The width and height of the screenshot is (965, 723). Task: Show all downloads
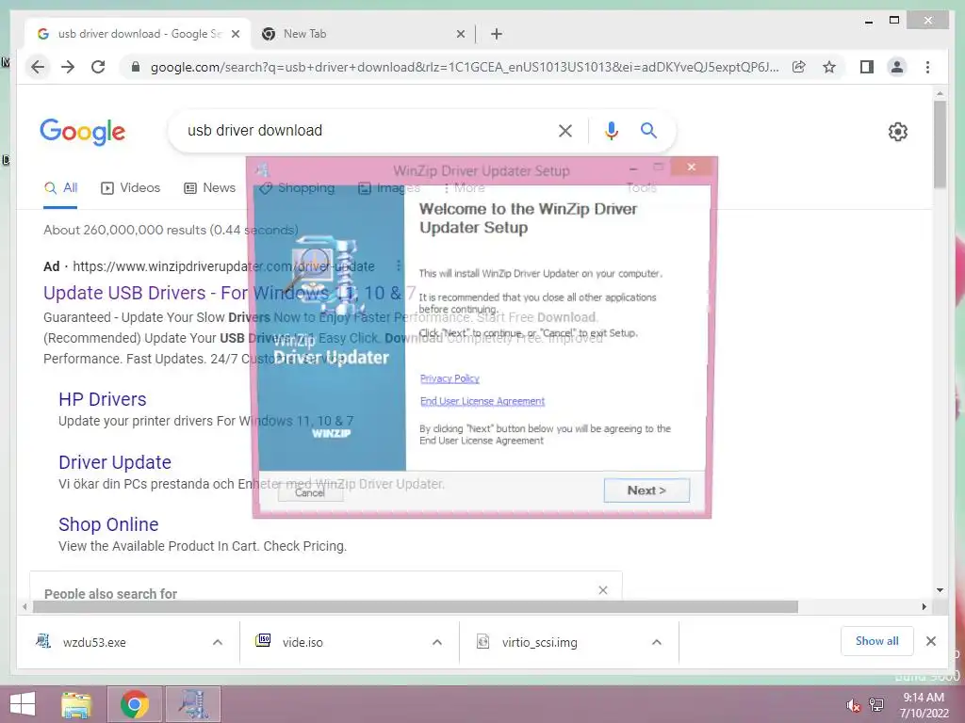point(876,641)
